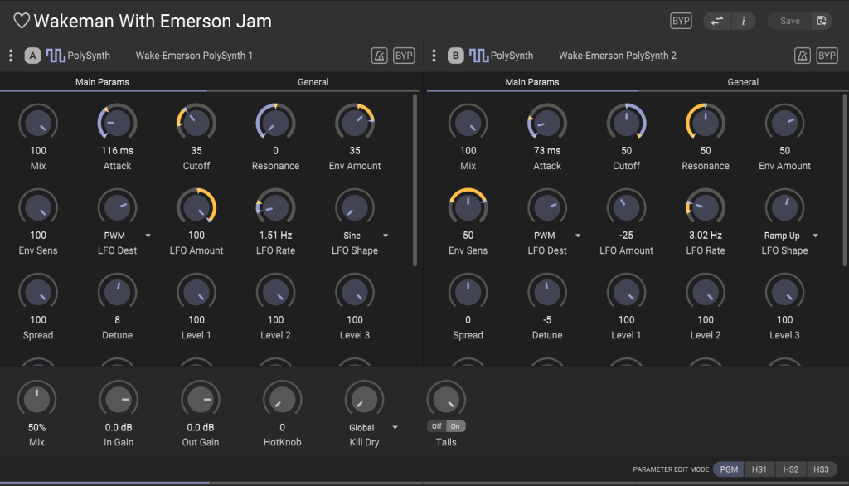The image size is (849, 486).
Task: Set Tails to Off
Action: 436,426
